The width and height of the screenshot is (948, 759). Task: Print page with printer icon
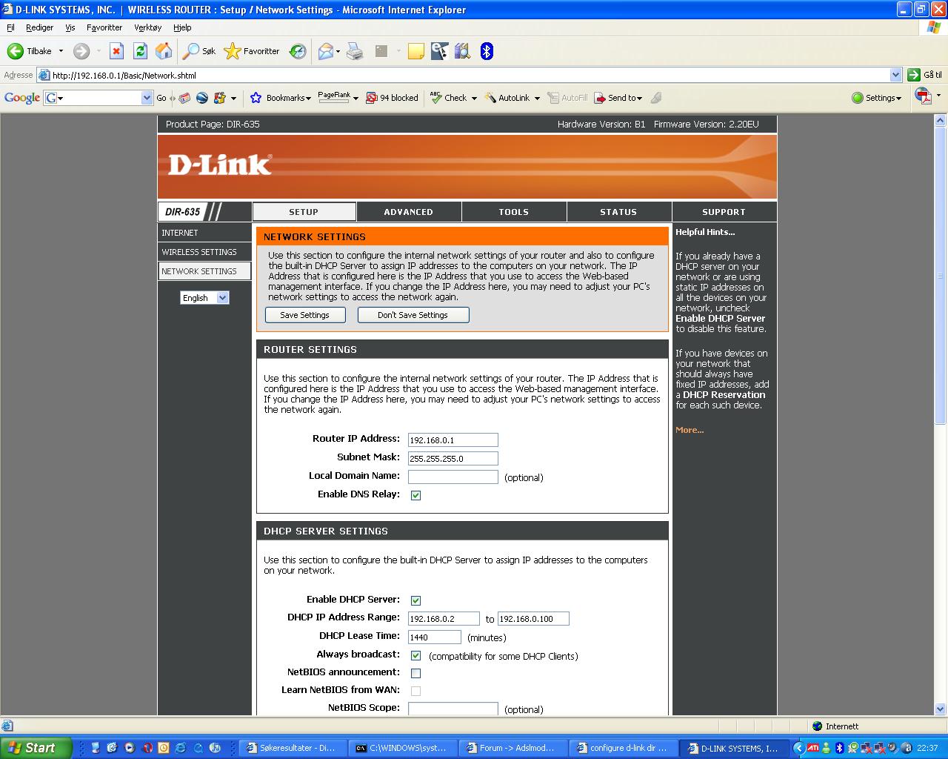[x=355, y=51]
